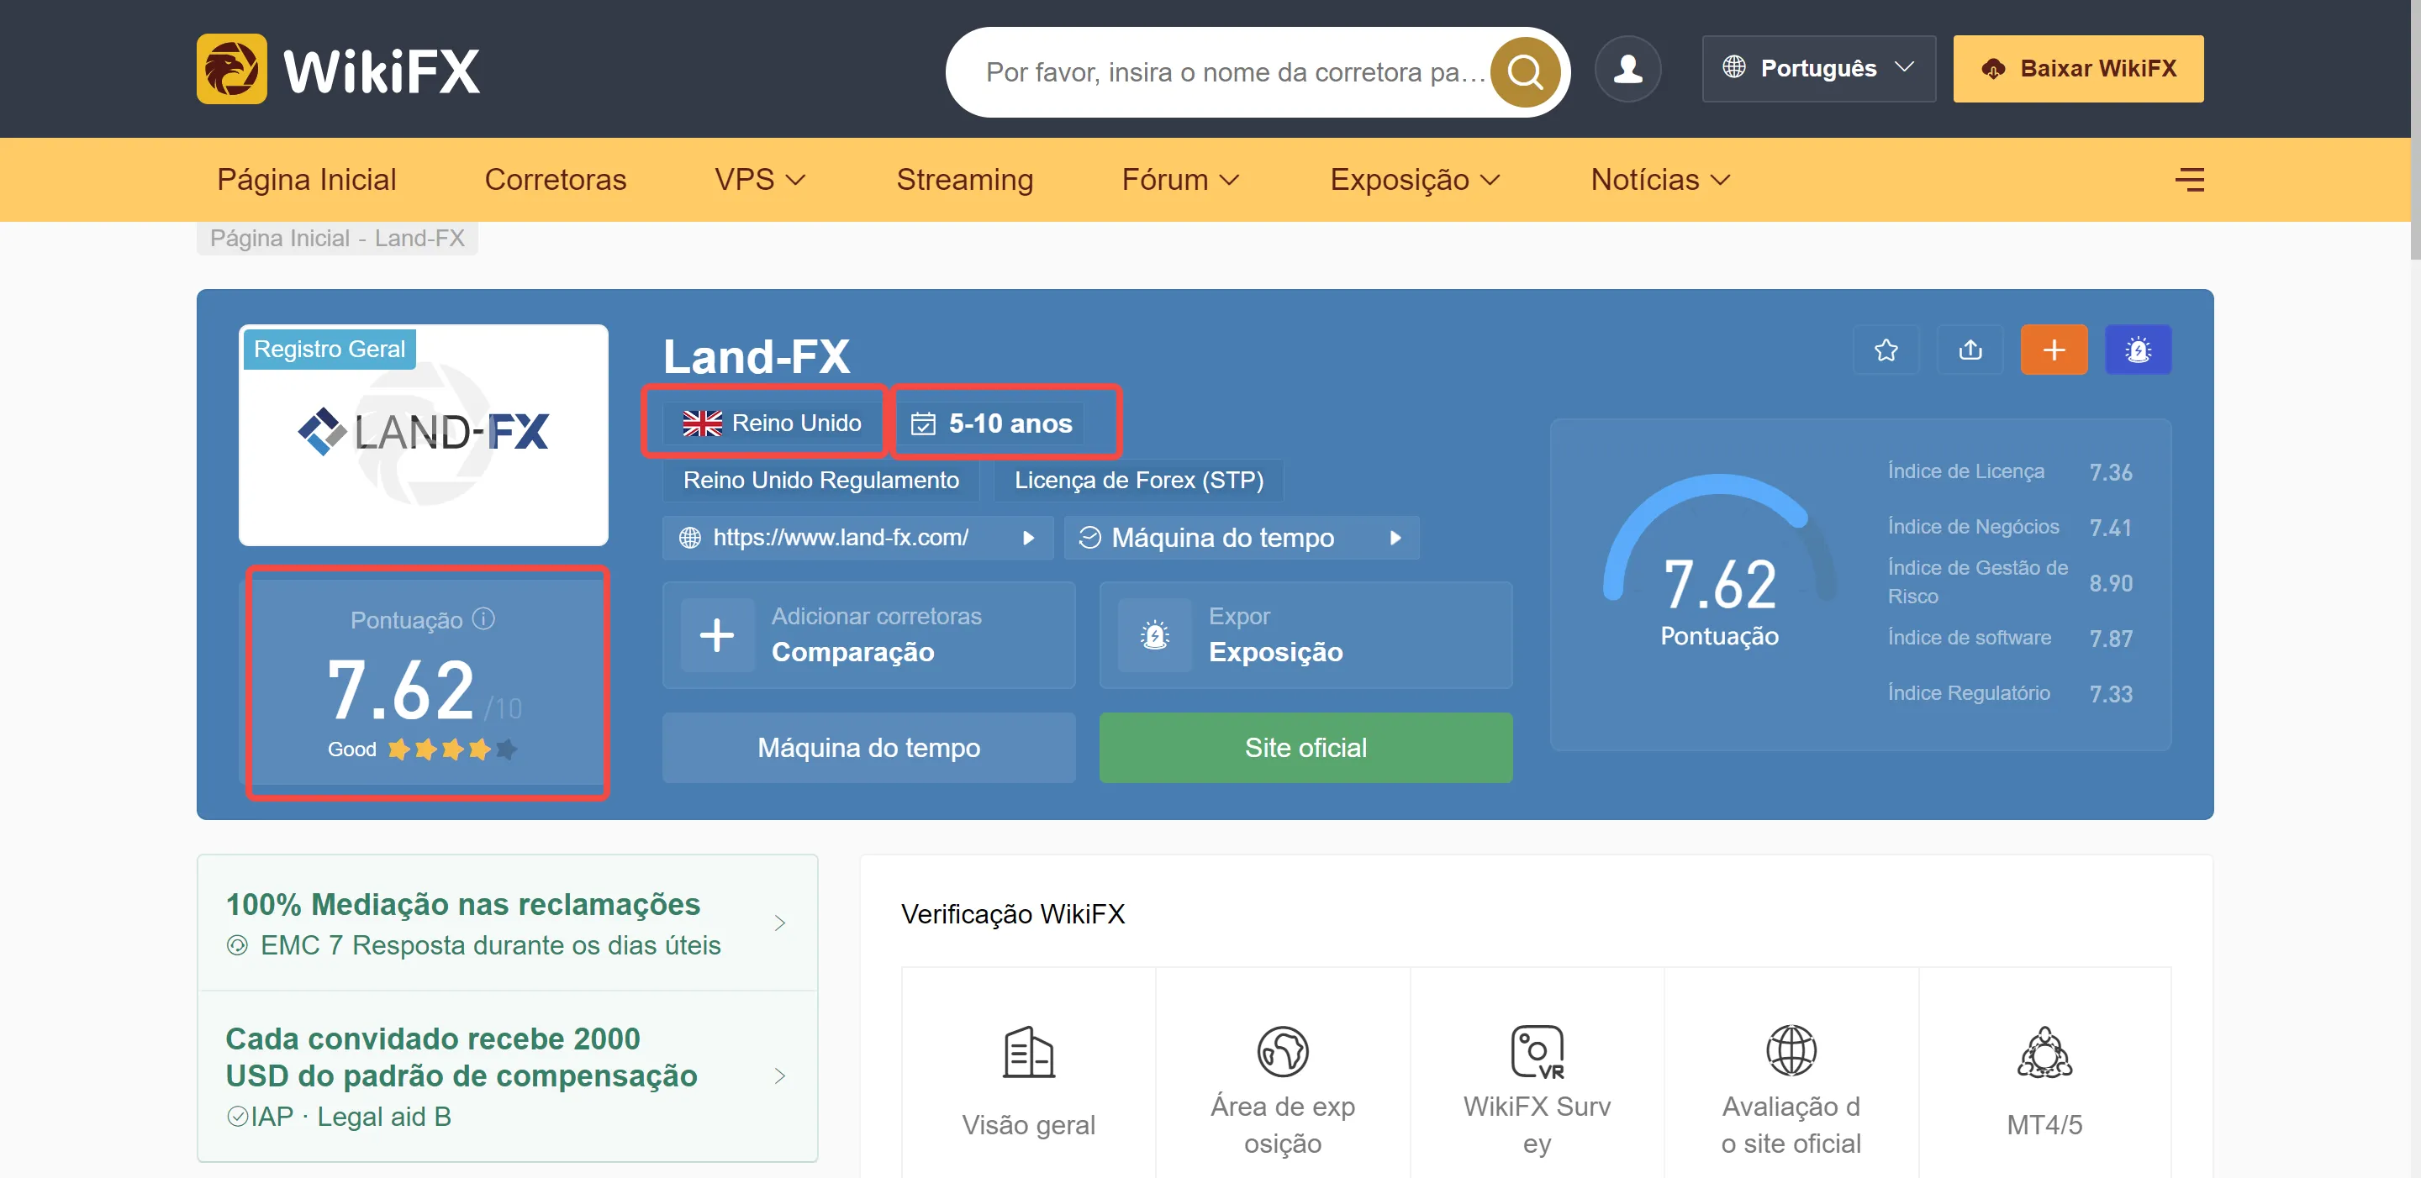Screen dimensions: 2421x1178
Task: Click the Good star rating
Action: click(422, 749)
